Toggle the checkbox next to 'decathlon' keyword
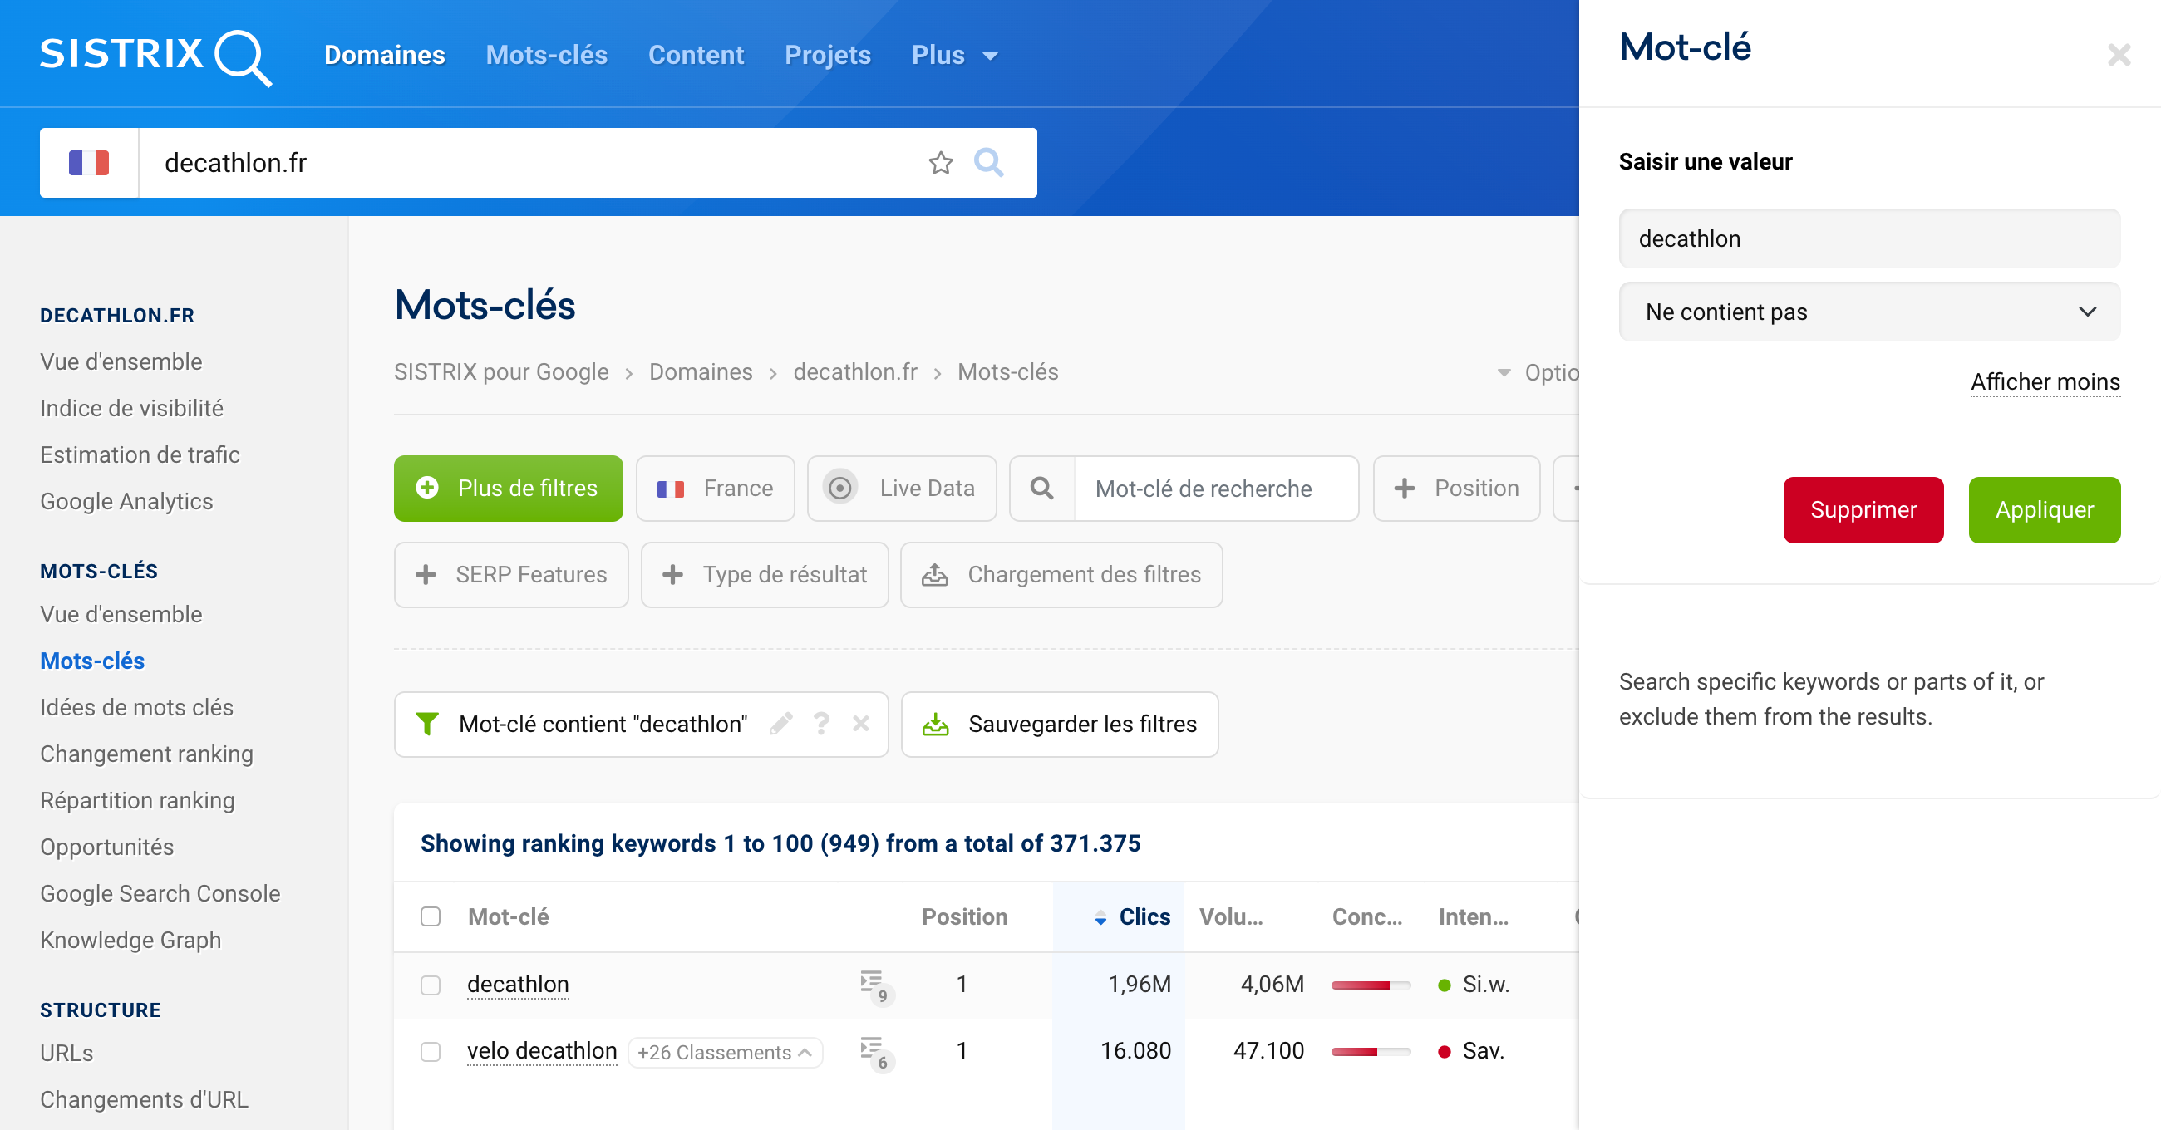Viewport: 2161px width, 1130px height. pos(431,983)
